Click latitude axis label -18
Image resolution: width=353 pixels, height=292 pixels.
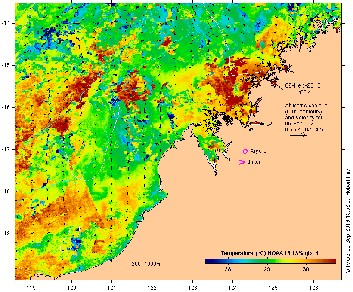point(6,192)
